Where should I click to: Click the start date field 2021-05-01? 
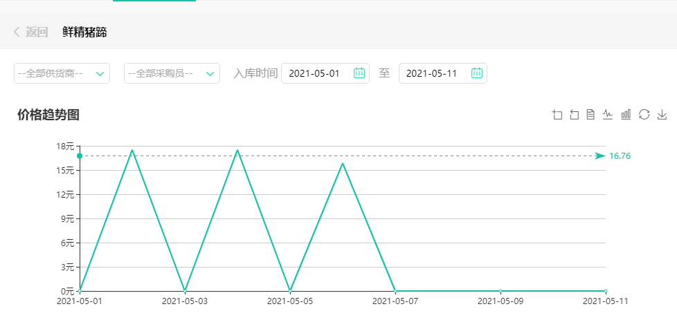[x=315, y=73]
